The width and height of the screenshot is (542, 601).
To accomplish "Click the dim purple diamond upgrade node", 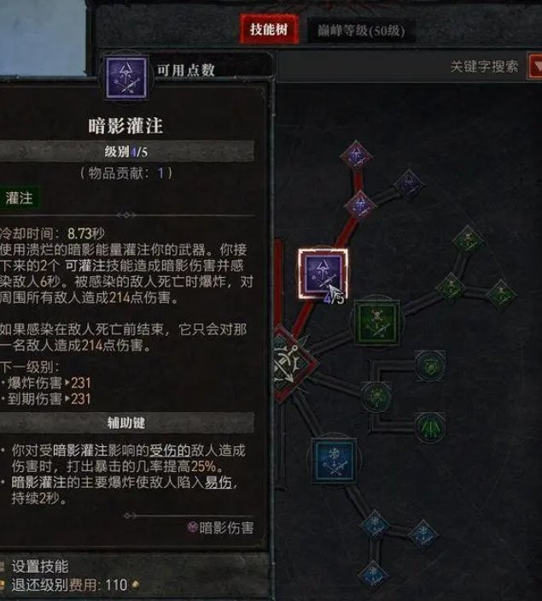I will (x=408, y=185).
